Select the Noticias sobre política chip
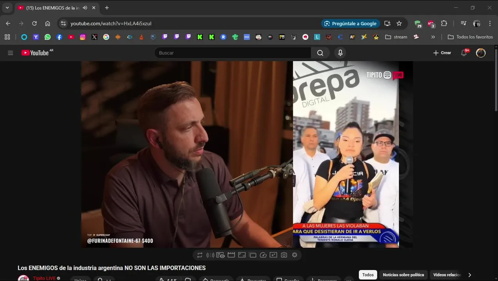Image resolution: width=498 pixels, height=281 pixels. tap(403, 275)
